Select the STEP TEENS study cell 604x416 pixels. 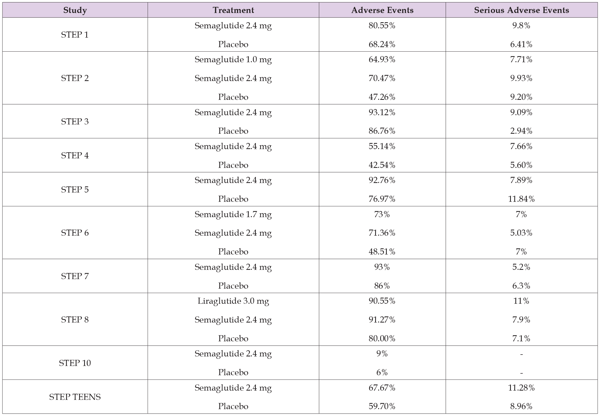pos(75,397)
